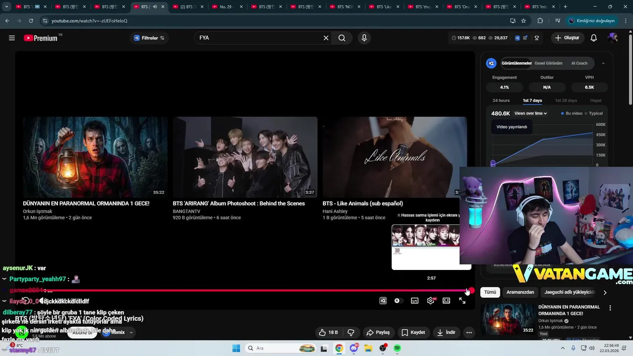Image resolution: width=633 pixels, height=356 pixels.
Task: Like the video with 18 B likes
Action: (328, 332)
